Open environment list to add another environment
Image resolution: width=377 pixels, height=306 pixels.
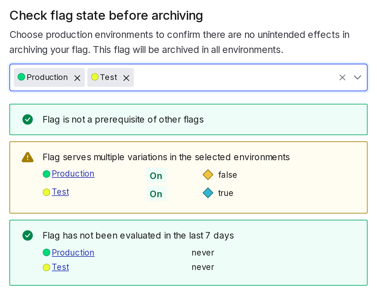[357, 77]
